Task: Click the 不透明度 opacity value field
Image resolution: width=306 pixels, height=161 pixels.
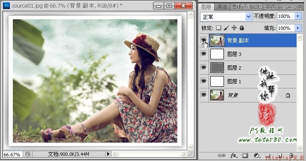Action: tap(286, 16)
